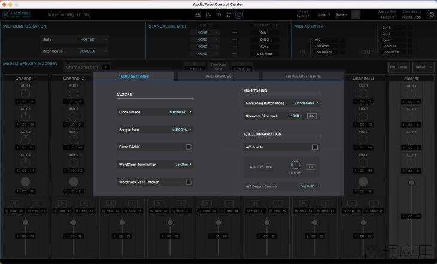The image size is (437, 264).
Task: Toggle Channel 1 solo S button
Action: pyautogui.click(x=37, y=203)
